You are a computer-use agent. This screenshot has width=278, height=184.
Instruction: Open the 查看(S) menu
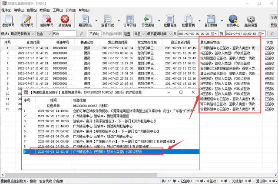(x=32, y=10)
